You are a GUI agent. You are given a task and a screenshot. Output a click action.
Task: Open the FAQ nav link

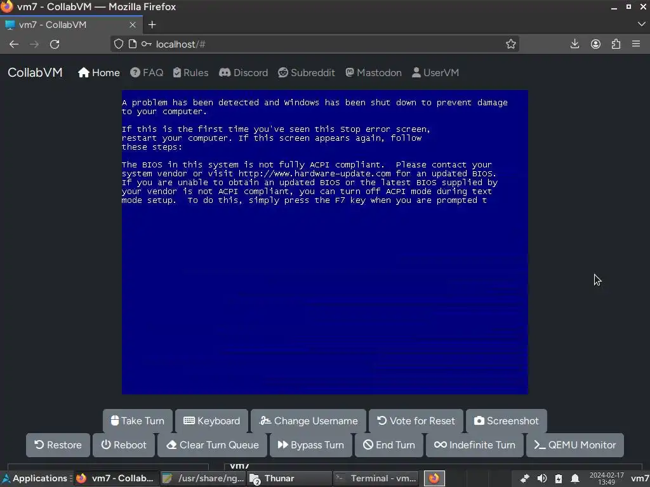pos(147,73)
